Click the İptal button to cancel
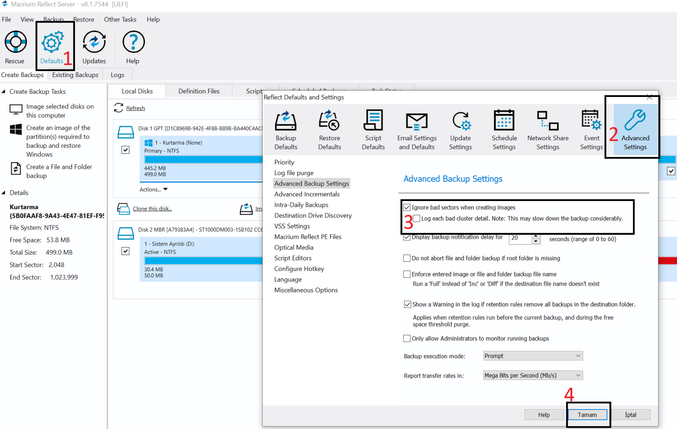The width and height of the screenshot is (677, 429). point(631,415)
